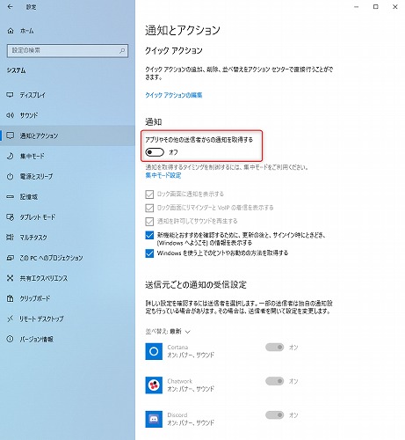Click the ディスプレイ monitor icon
Screen dimensions: 405x440
(x=10, y=95)
